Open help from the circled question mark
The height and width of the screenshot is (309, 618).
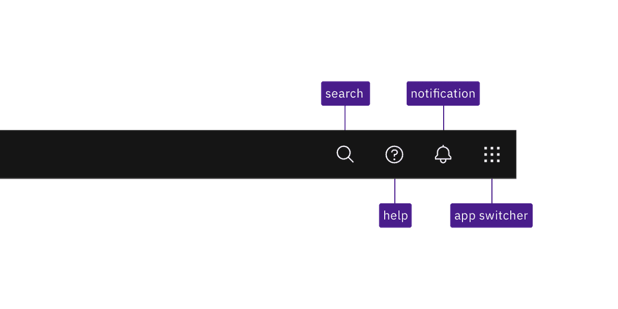[x=394, y=154]
